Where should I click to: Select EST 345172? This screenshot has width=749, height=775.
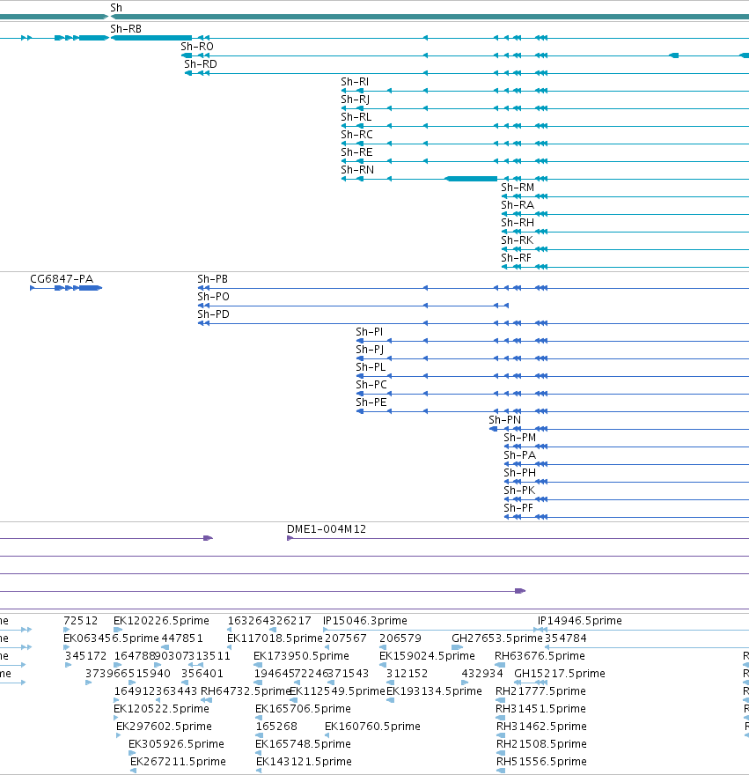click(x=86, y=656)
